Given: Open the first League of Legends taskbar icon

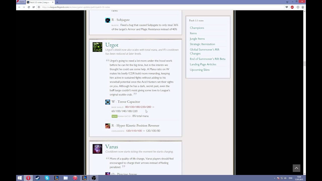Looking at the screenshot, I should [56, 178].
